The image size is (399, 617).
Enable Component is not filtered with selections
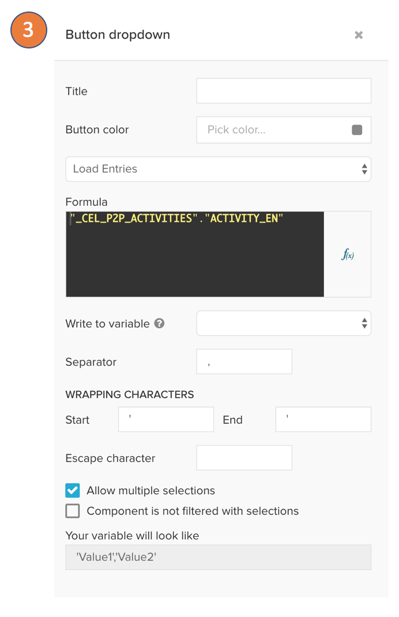[x=73, y=511]
